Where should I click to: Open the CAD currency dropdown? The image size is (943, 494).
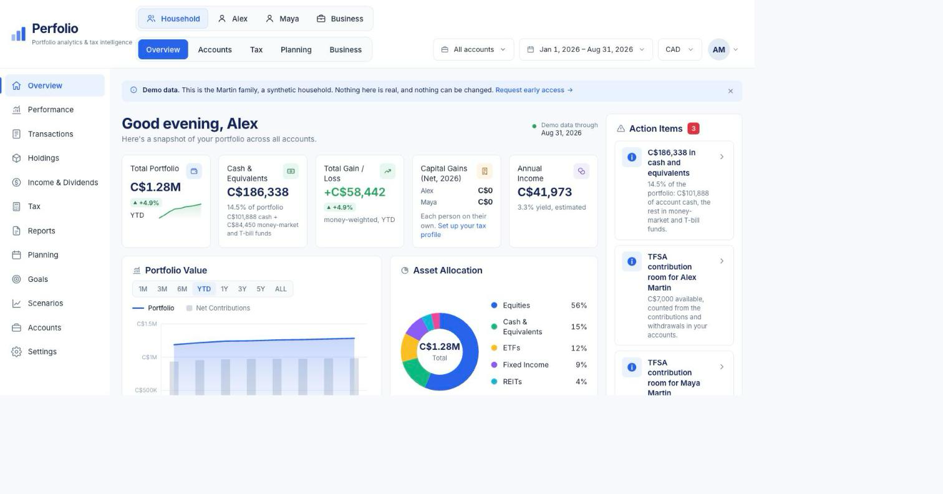(680, 49)
